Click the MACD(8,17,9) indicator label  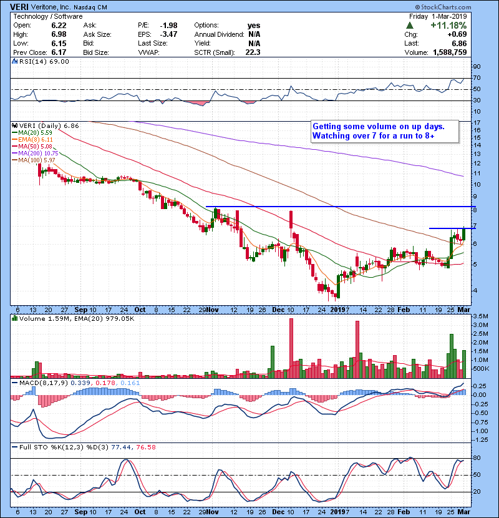pyautogui.click(x=44, y=383)
